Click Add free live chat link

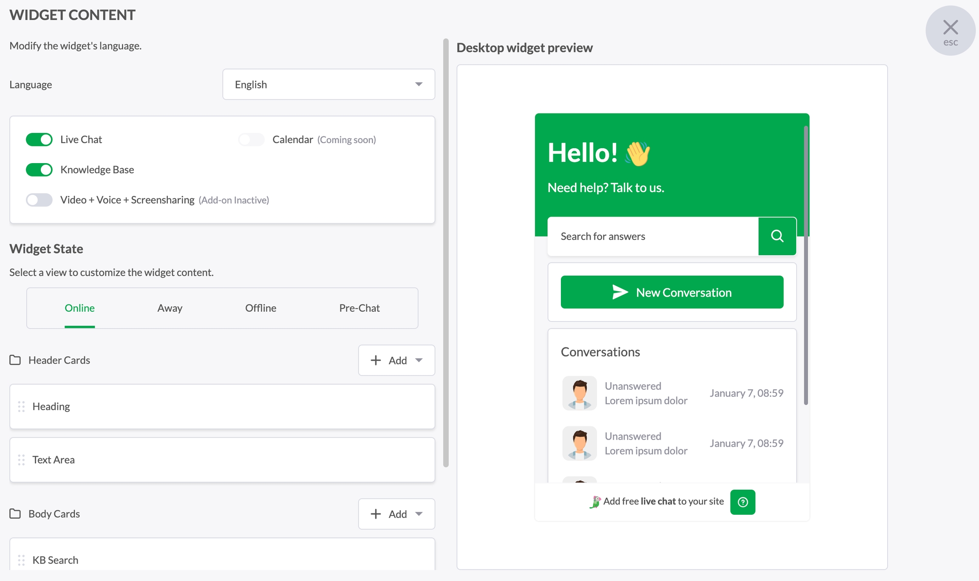663,502
